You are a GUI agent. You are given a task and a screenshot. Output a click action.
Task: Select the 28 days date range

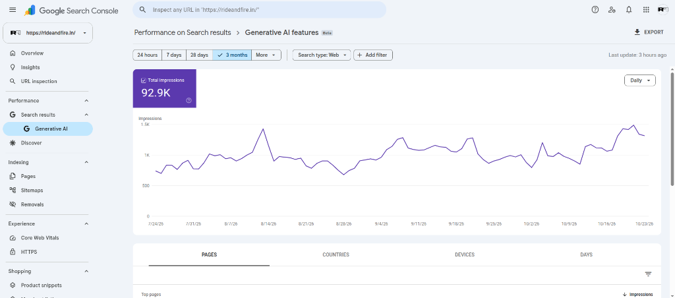[199, 55]
